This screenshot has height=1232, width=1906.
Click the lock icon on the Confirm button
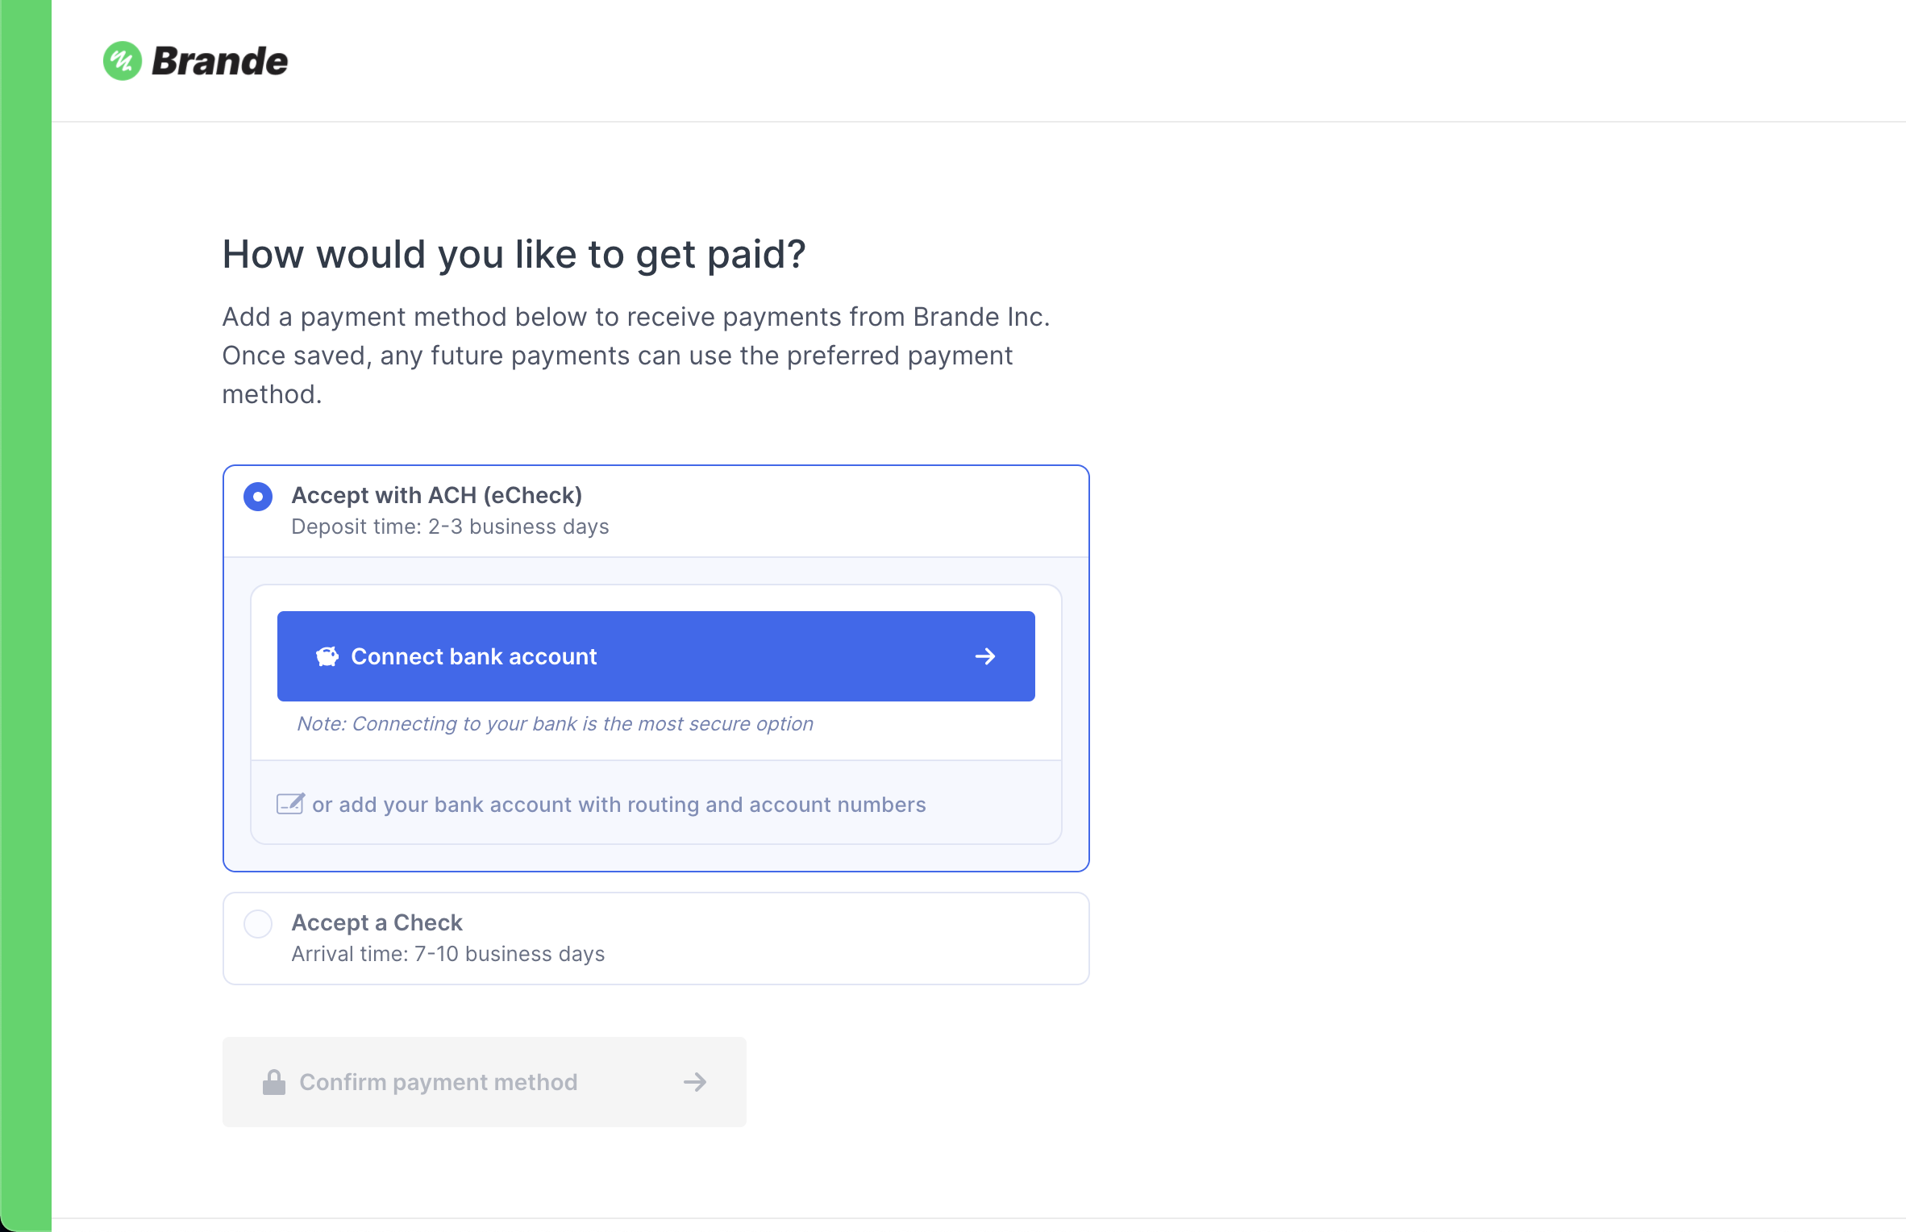click(274, 1082)
